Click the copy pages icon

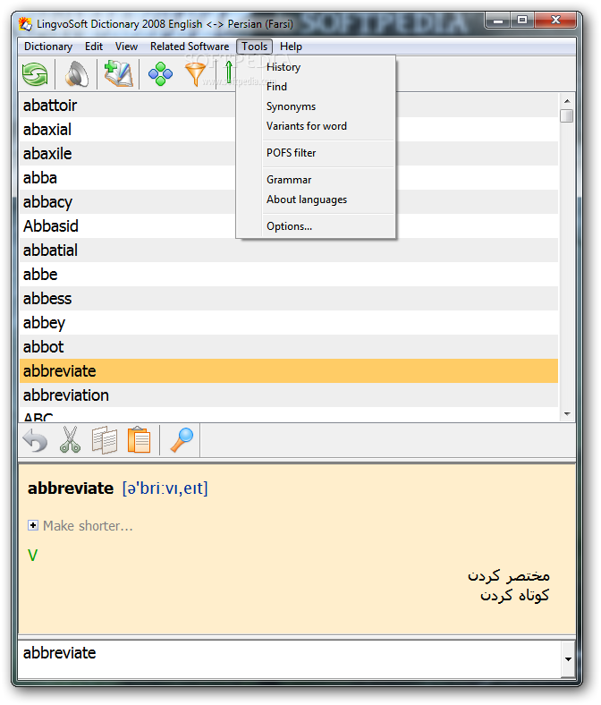coord(105,440)
